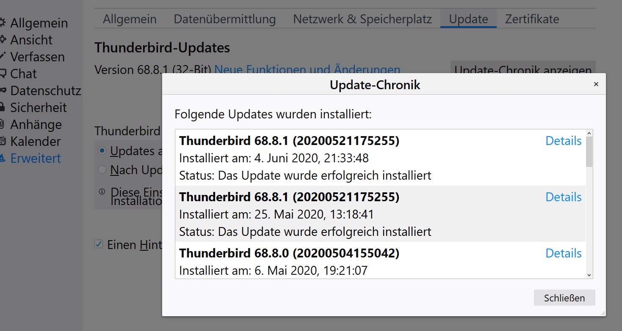Image resolution: width=622 pixels, height=331 pixels.
Task: Toggle the 'Einen Hint…' checkbox
Action: (x=99, y=244)
